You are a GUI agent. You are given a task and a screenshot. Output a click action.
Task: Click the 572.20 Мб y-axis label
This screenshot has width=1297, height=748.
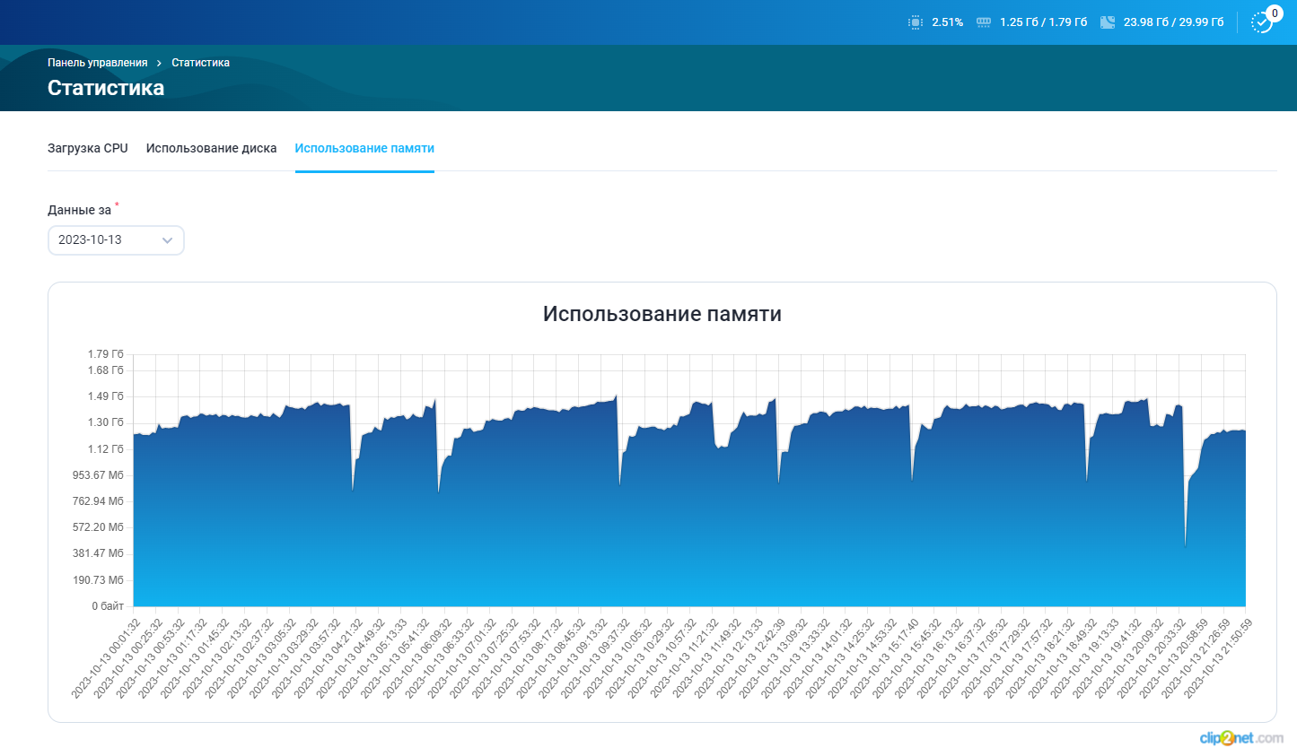99,527
